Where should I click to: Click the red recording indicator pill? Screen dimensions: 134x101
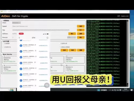click(21, 34)
